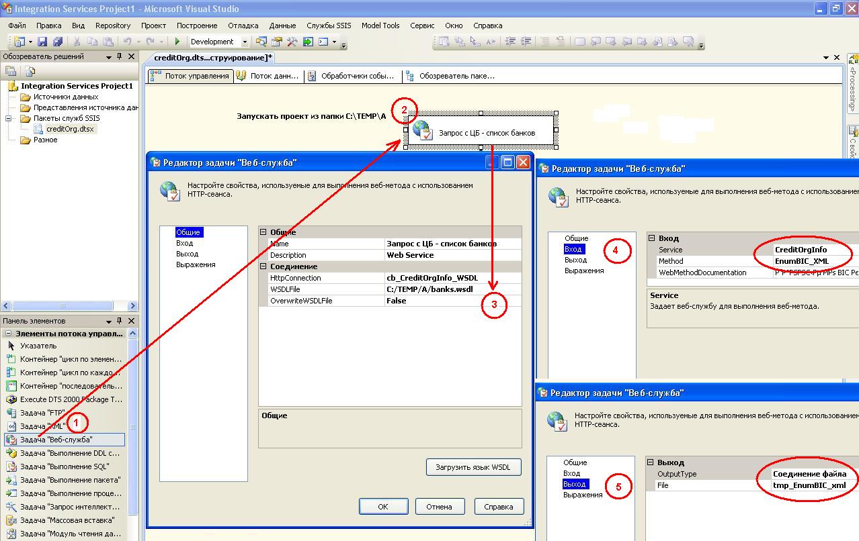The image size is (859, 541).
Task: Click the Solution Explorer show-all-files icon
Action: [x=30, y=70]
